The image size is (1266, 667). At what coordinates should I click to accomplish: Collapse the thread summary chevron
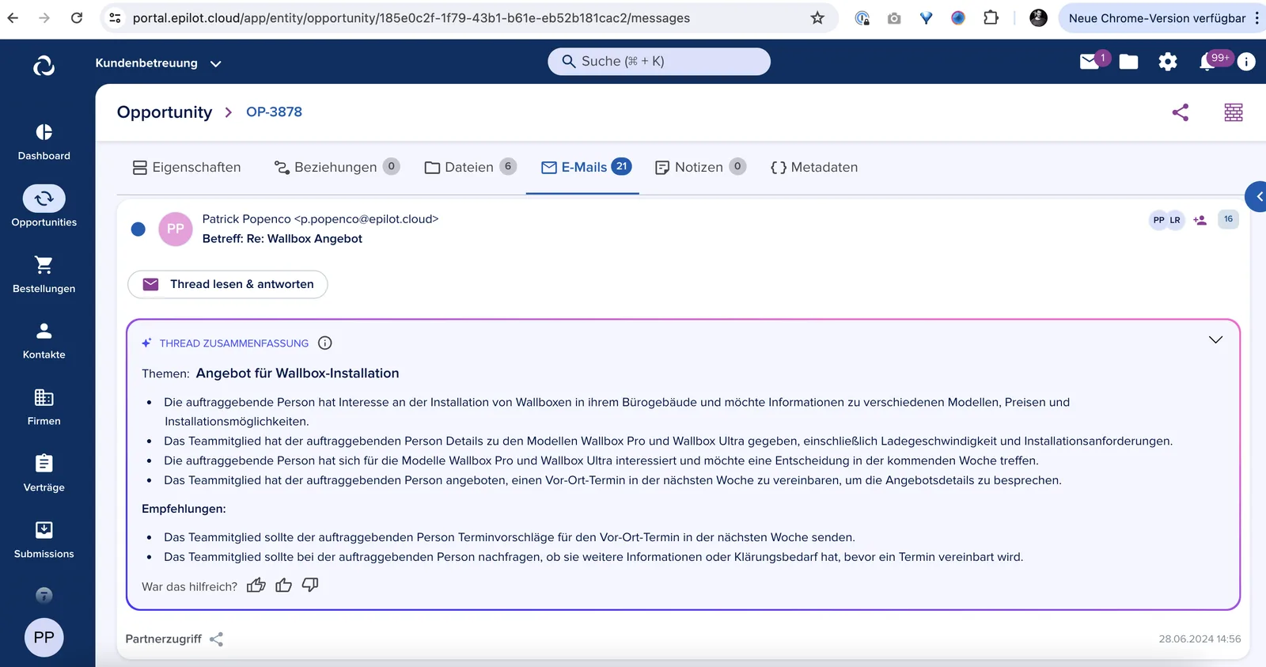click(x=1215, y=340)
